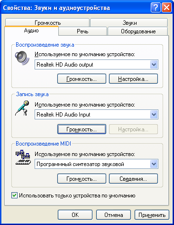
Task: Open recording Громкость... button
Action: [x=82, y=129]
